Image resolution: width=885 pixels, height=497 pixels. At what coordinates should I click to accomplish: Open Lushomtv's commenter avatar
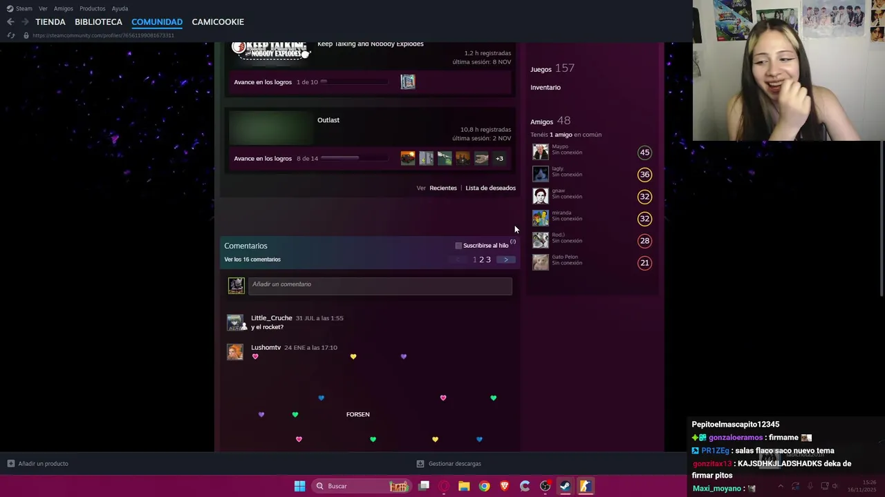pos(235,352)
